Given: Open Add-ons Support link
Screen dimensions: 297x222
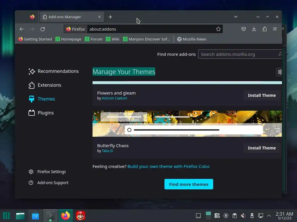Looking at the screenshot, I should [x=48, y=183].
